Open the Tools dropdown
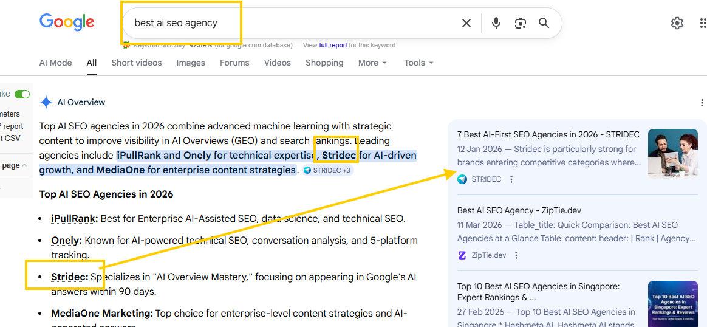Image resolution: width=707 pixels, height=327 pixels. 418,63
